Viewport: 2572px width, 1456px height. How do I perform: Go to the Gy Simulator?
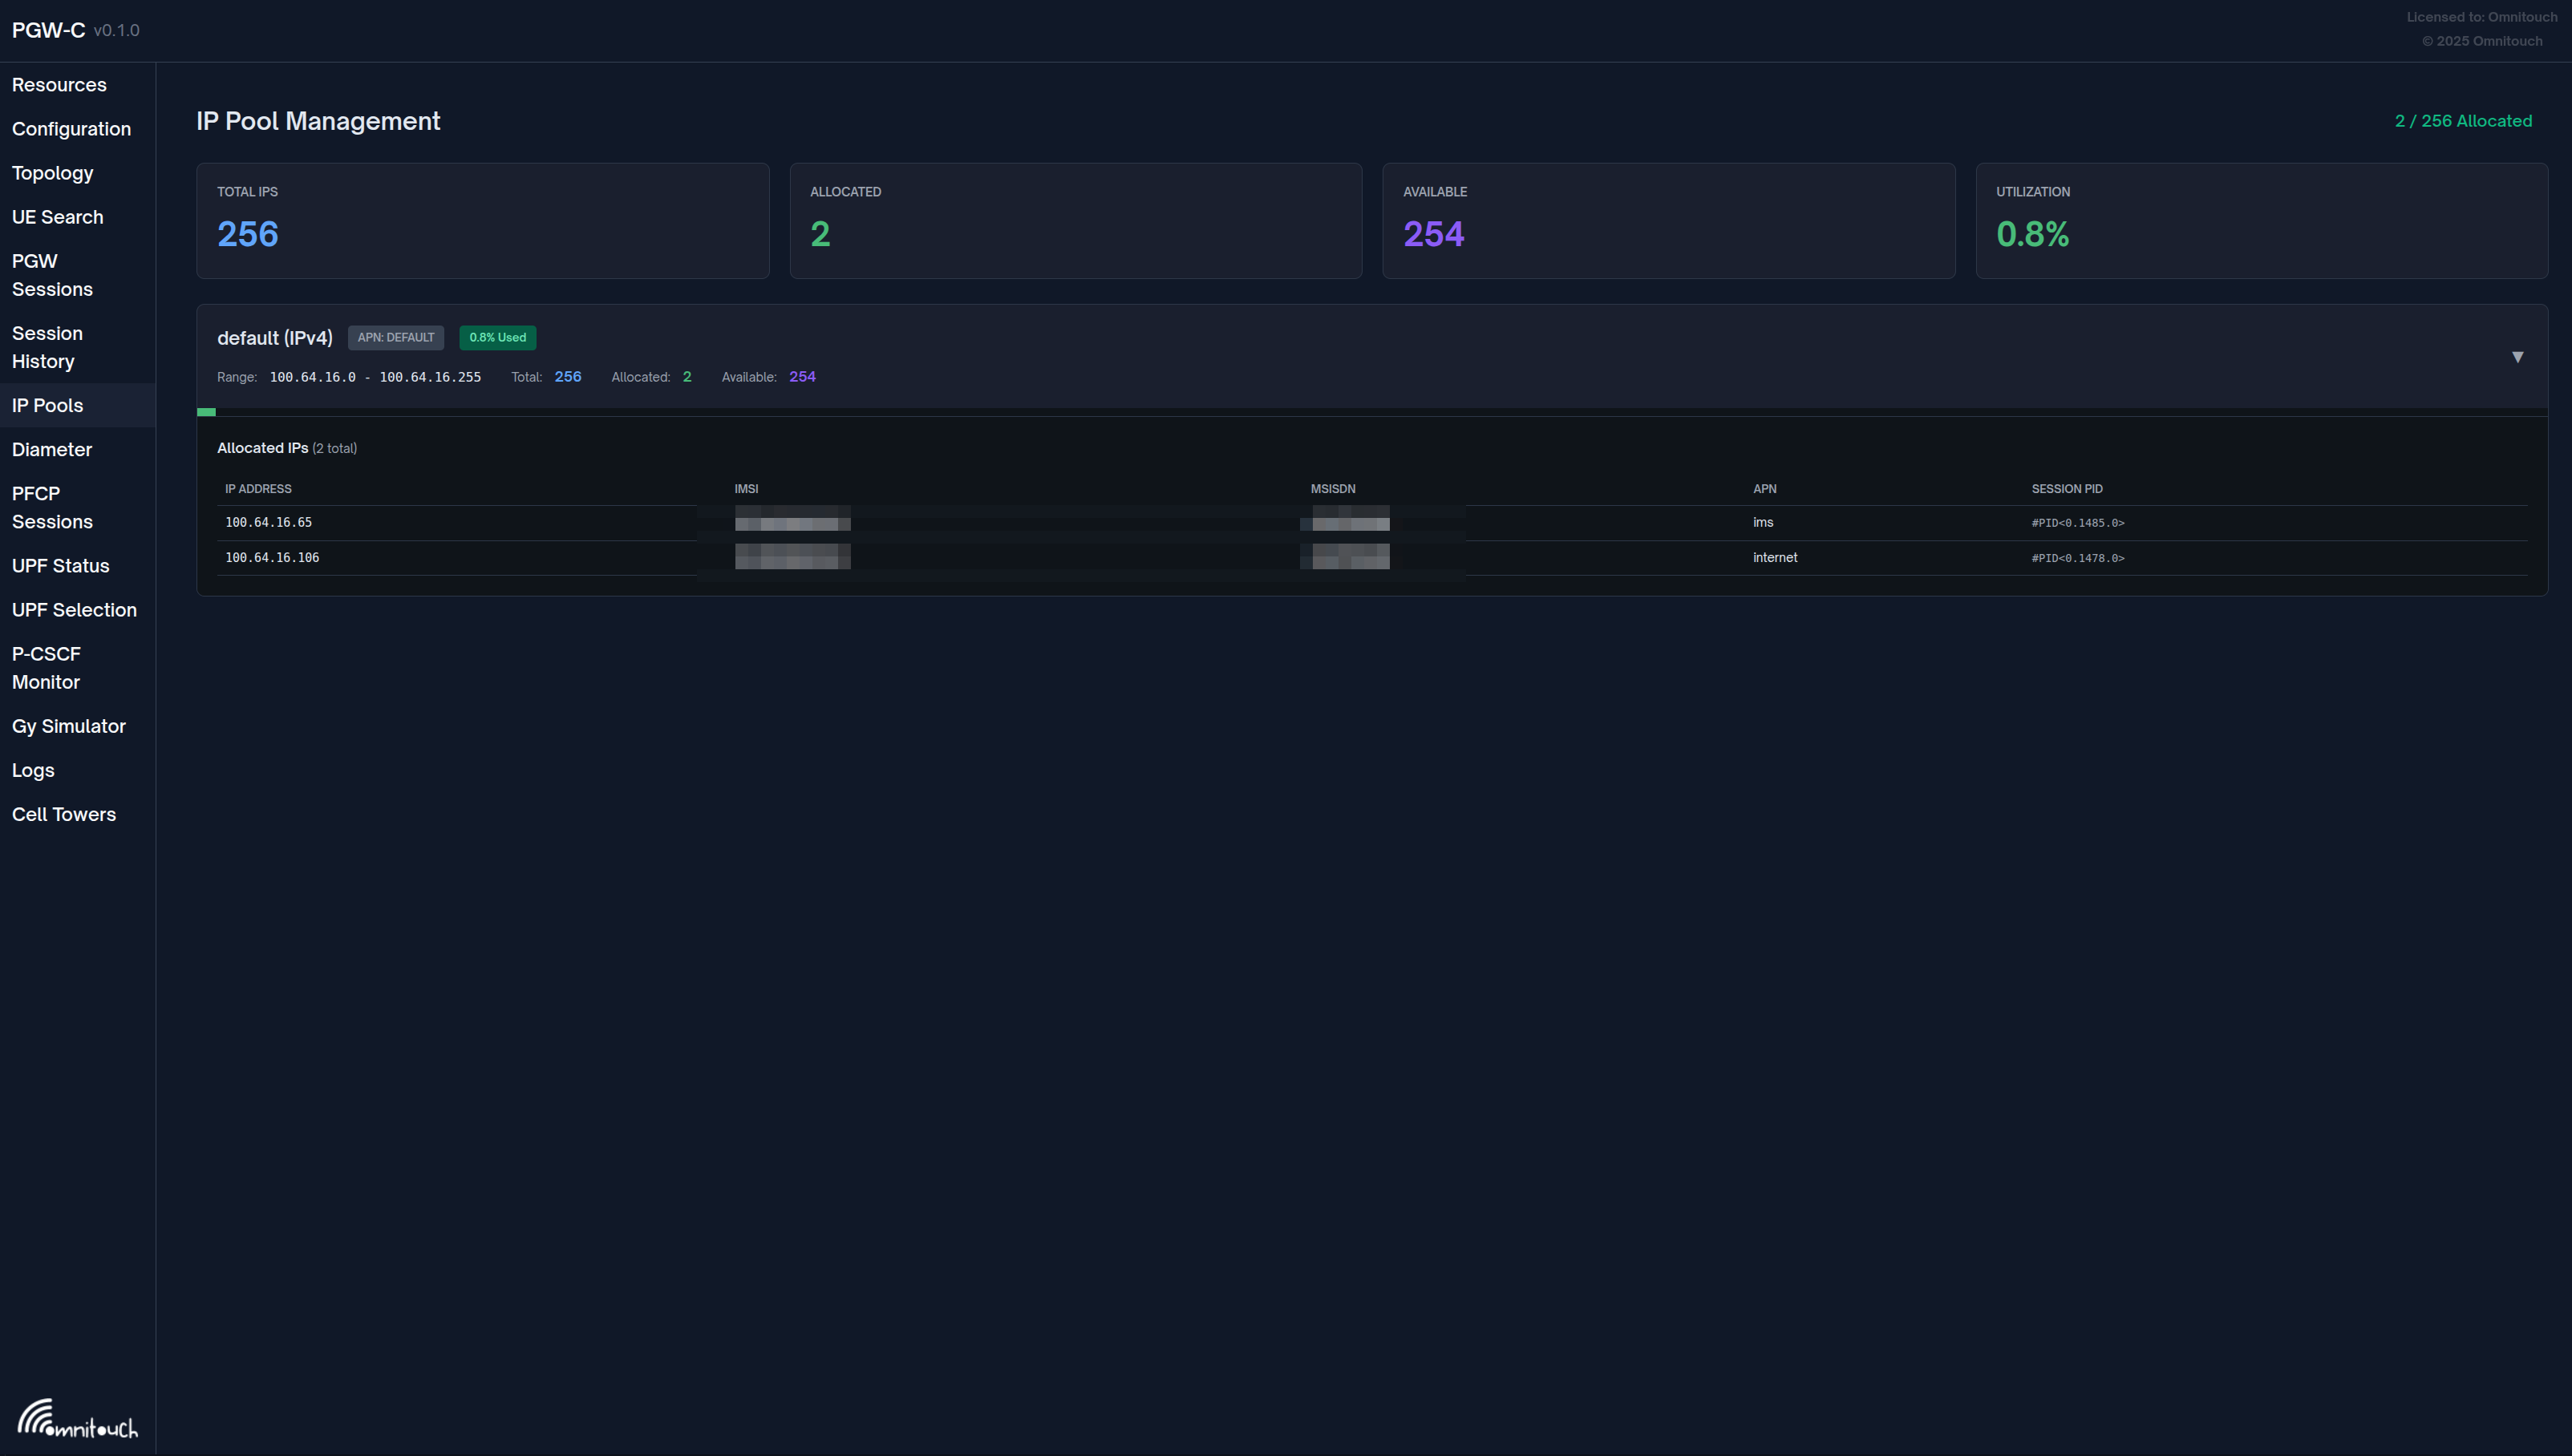(x=68, y=726)
